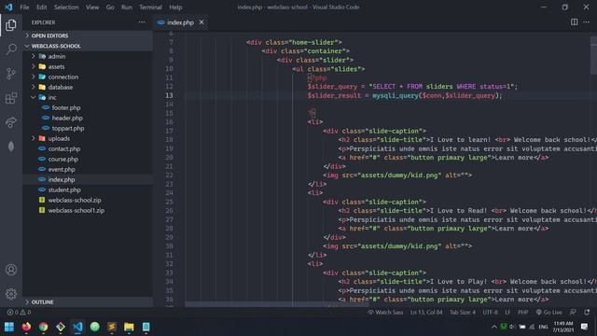Change Tab Size: 4 setting
Image resolution: width=597 pixels, height=336 pixels.
[x=463, y=313]
